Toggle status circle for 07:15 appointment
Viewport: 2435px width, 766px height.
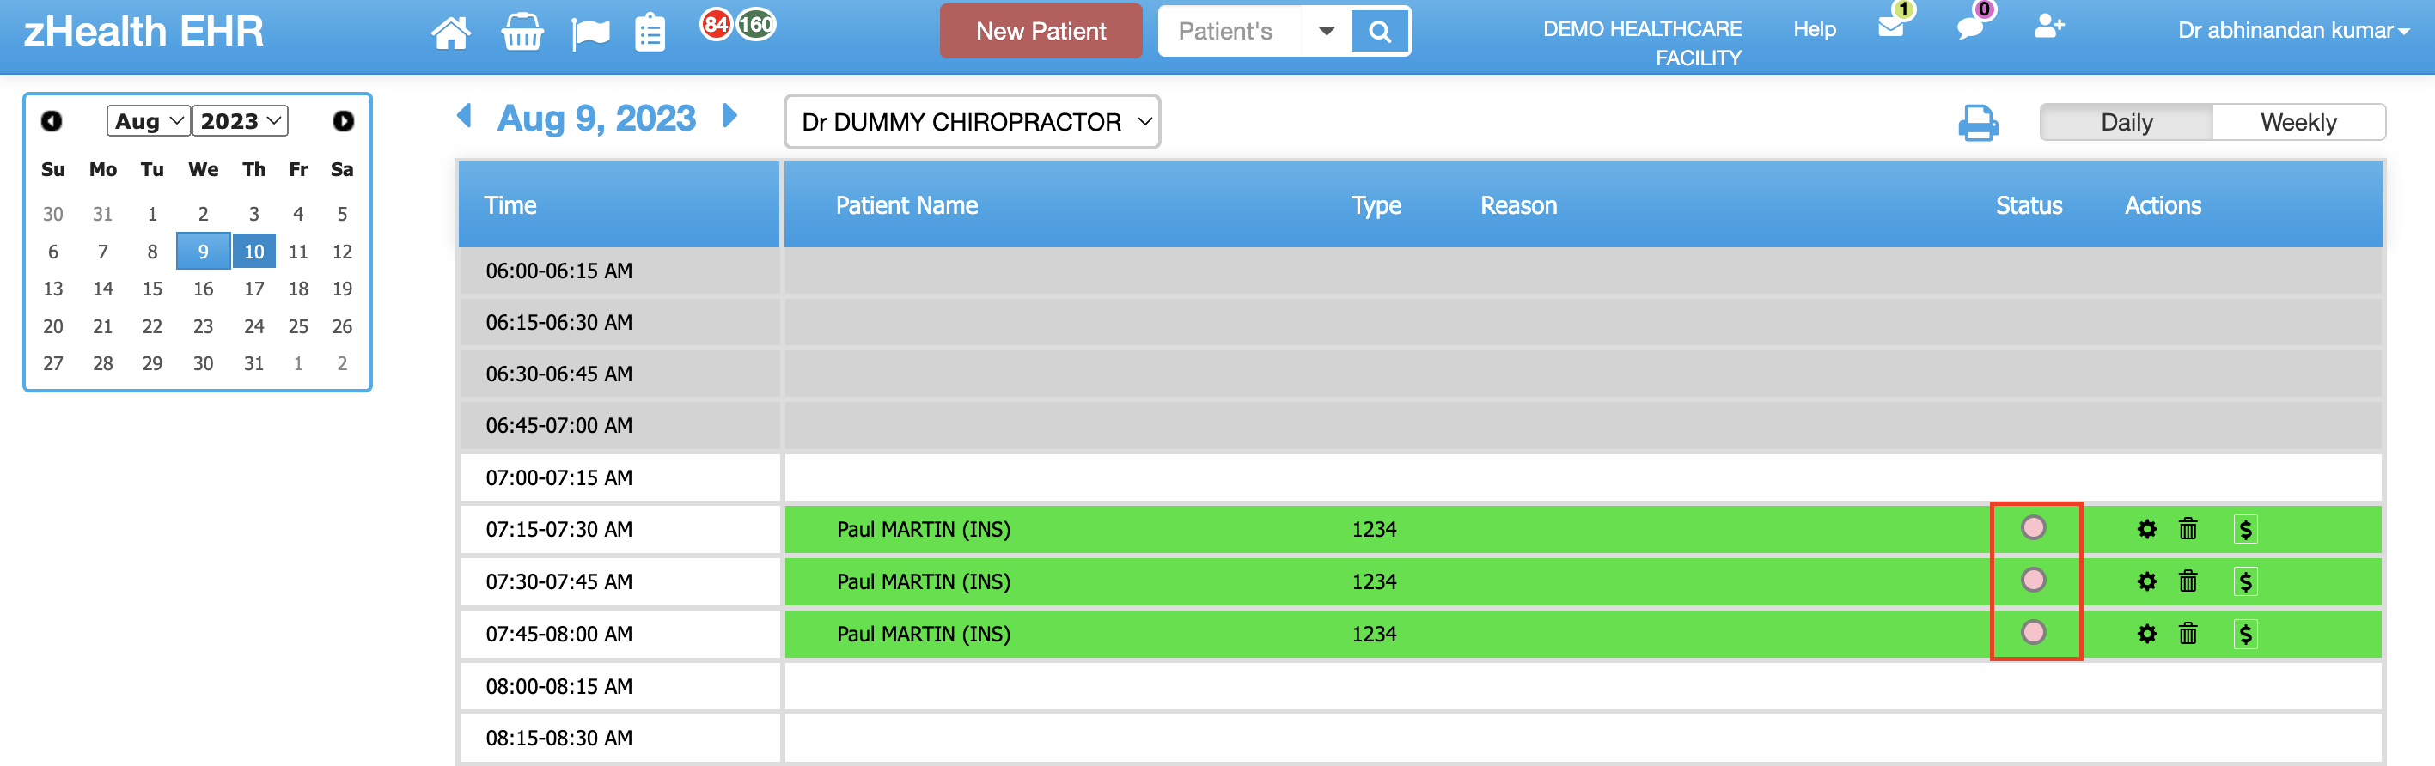(x=2033, y=527)
